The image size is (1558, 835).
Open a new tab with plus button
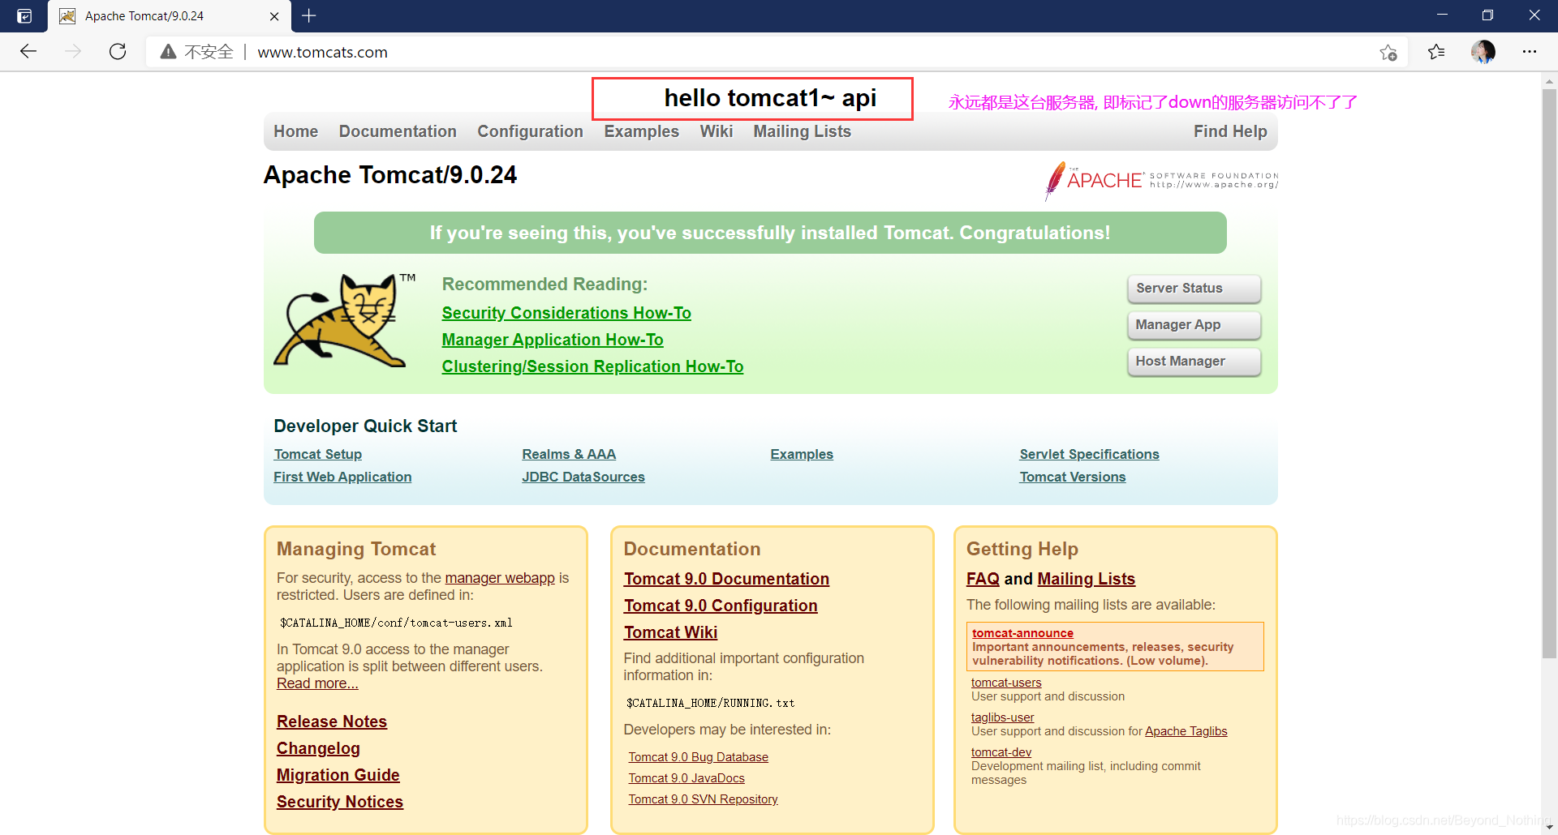tap(309, 15)
